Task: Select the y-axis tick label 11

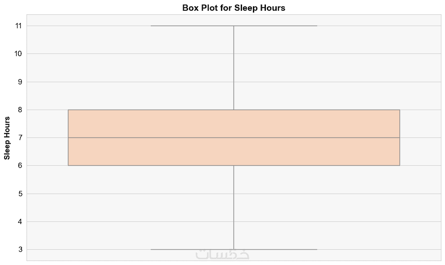Action: [x=19, y=26]
